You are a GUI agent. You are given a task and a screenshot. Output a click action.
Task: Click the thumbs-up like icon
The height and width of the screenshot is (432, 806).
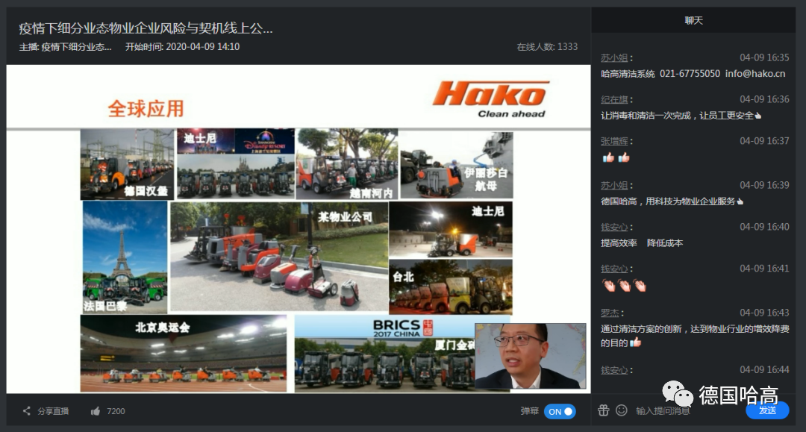pos(96,411)
